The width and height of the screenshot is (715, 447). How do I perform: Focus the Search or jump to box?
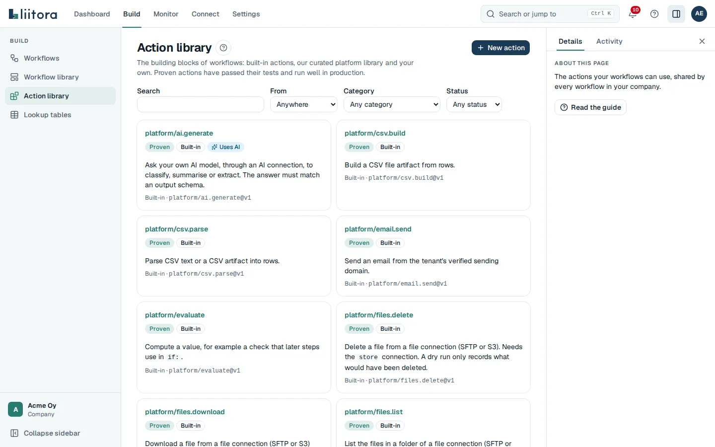[x=550, y=14]
